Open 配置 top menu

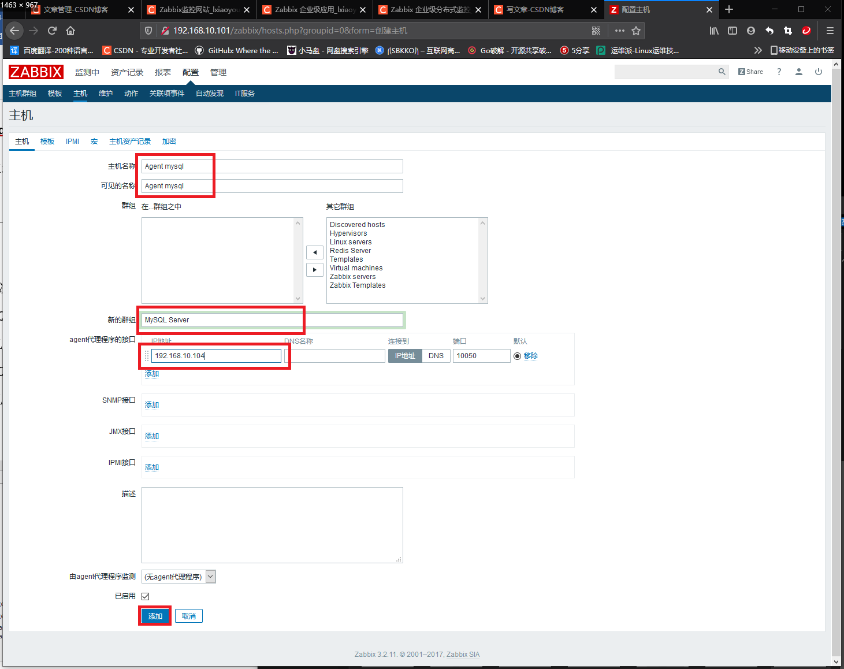tap(191, 72)
